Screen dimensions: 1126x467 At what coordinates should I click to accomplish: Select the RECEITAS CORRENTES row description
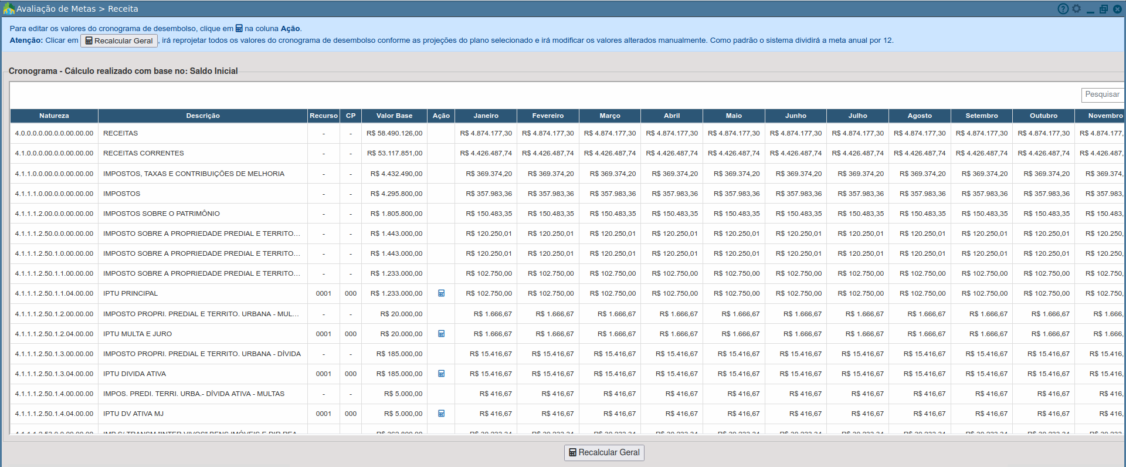pyautogui.click(x=144, y=153)
